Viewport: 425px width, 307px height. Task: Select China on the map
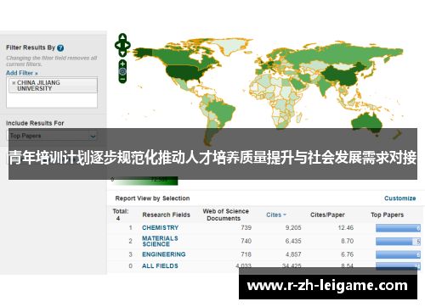click(x=342, y=75)
